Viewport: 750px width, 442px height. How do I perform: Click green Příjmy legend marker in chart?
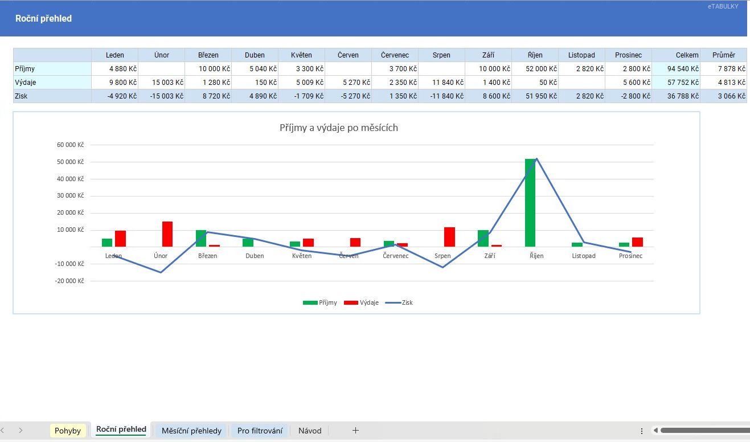click(x=310, y=303)
